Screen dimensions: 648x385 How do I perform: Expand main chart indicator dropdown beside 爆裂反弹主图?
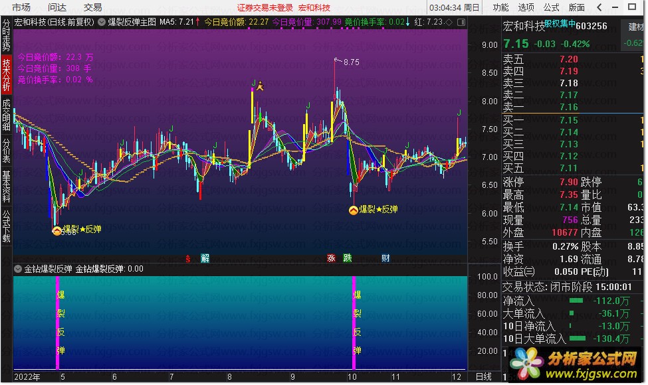101,22
